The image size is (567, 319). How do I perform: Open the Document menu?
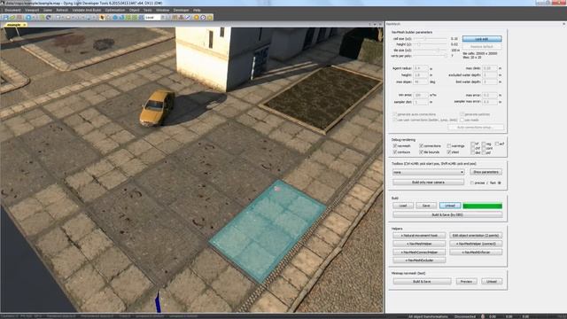pos(13,10)
